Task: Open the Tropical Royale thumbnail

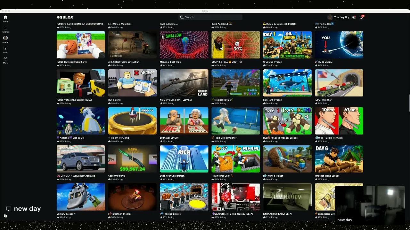Action: point(236,83)
